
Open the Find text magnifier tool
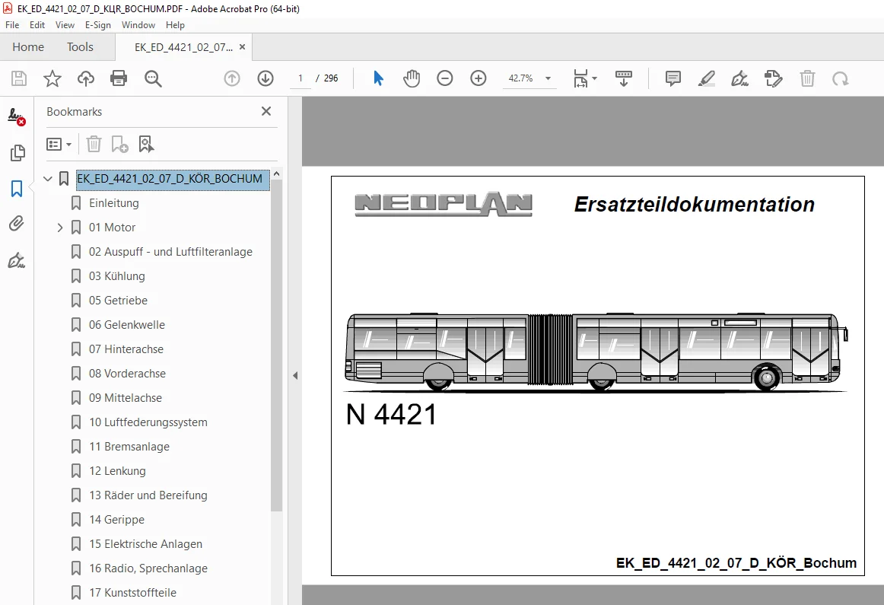153,78
